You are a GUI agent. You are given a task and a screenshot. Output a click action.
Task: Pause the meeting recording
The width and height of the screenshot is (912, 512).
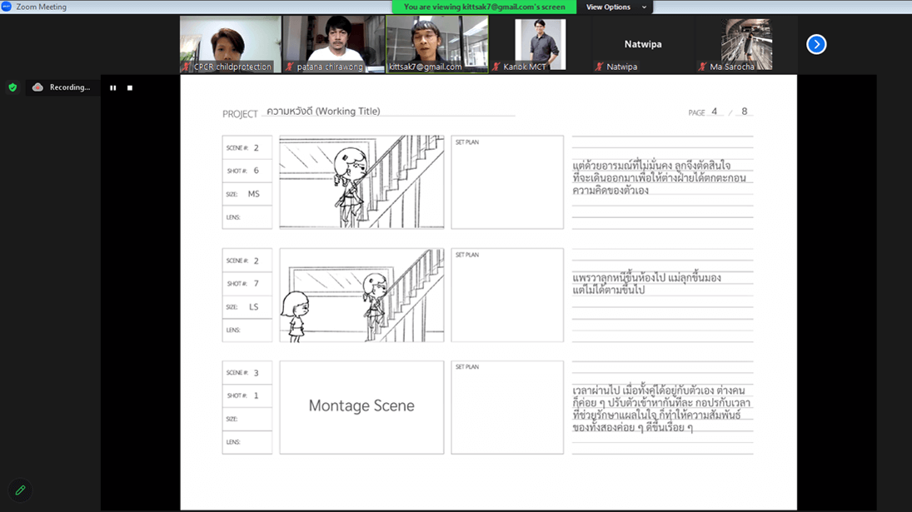click(113, 87)
